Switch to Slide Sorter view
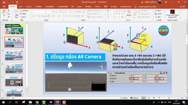Image resolution: width=188 pixels, height=105 pixels. click(x=149, y=98)
